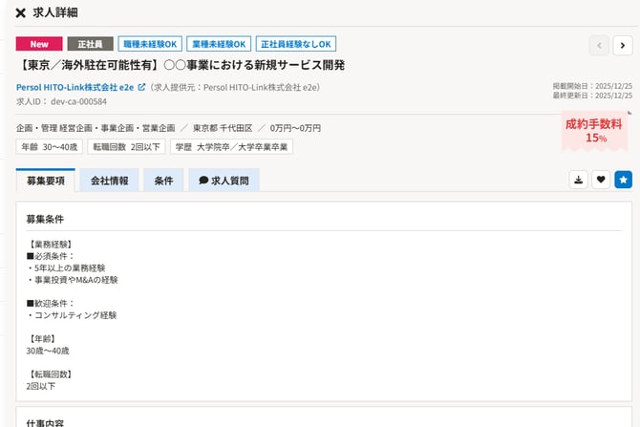The image size is (640, 427).
Task: Click the 成約手数料 15% ribbon
Action: click(x=595, y=130)
